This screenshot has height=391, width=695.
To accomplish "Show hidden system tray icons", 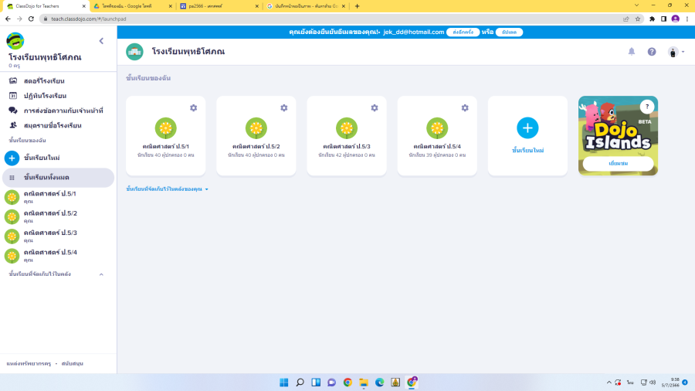I will point(609,382).
